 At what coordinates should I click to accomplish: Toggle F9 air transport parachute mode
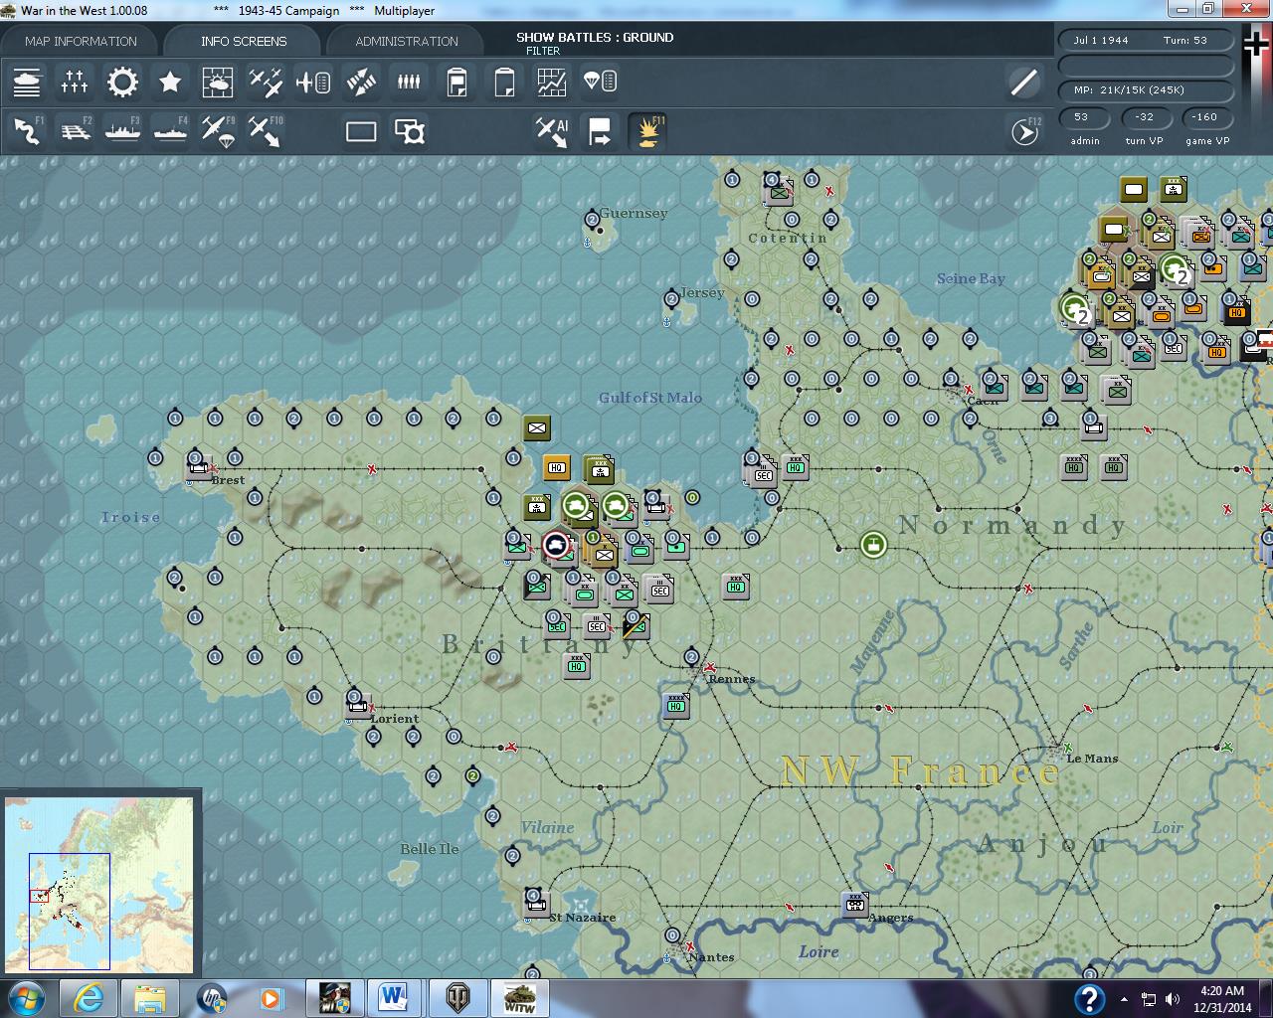click(218, 131)
